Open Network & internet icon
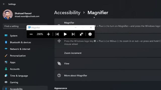The image size is (161, 90). tap(6, 49)
